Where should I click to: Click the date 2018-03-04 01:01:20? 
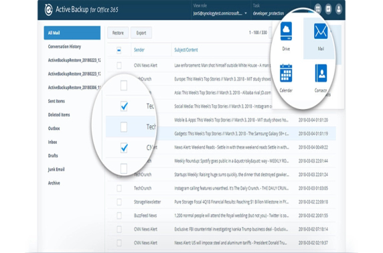(313, 120)
